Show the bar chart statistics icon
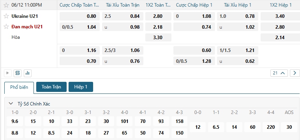The image size is (300, 140). [28, 73]
